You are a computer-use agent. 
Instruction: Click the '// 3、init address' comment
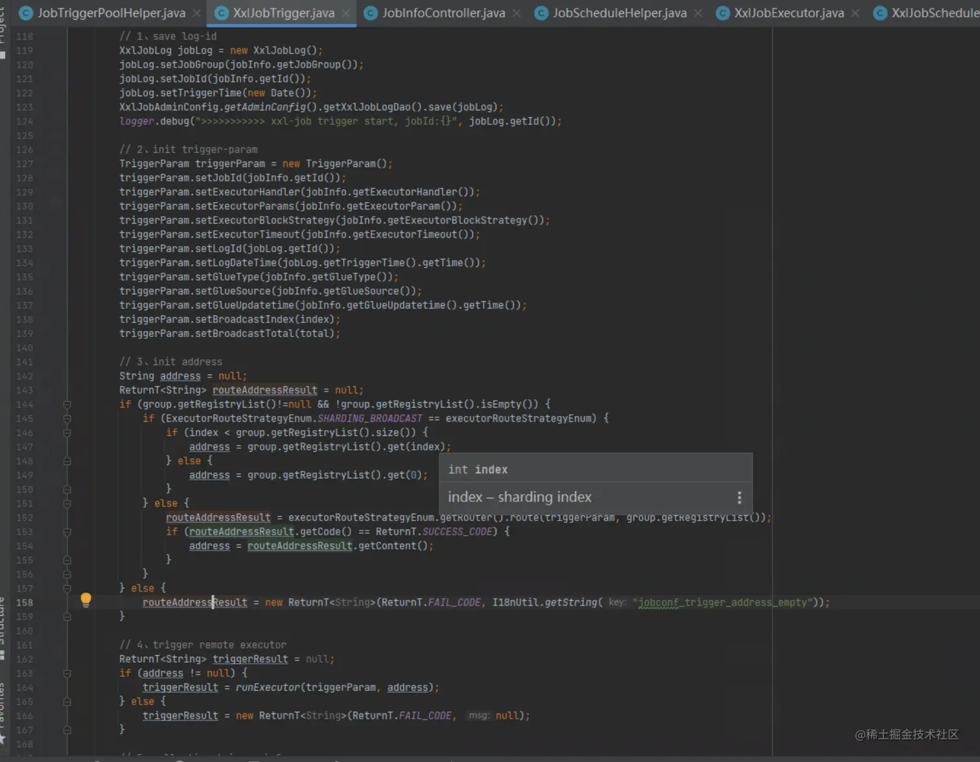170,362
